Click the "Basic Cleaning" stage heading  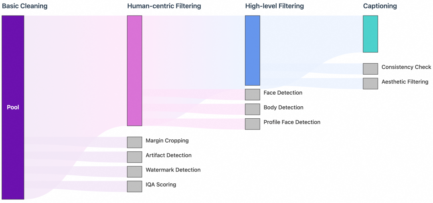(25, 6)
